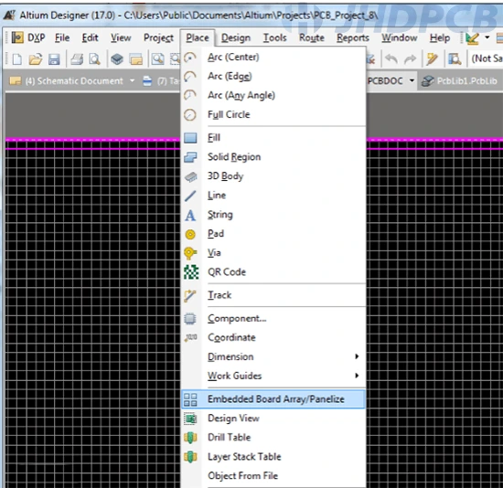Click the pencil with checkmark toolbar icon
The height and width of the screenshot is (488, 503).
coord(473,38)
